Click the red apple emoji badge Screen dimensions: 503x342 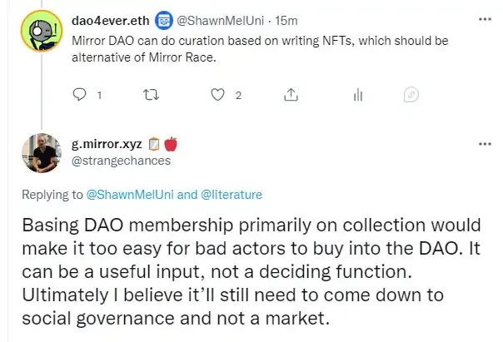coord(171,144)
